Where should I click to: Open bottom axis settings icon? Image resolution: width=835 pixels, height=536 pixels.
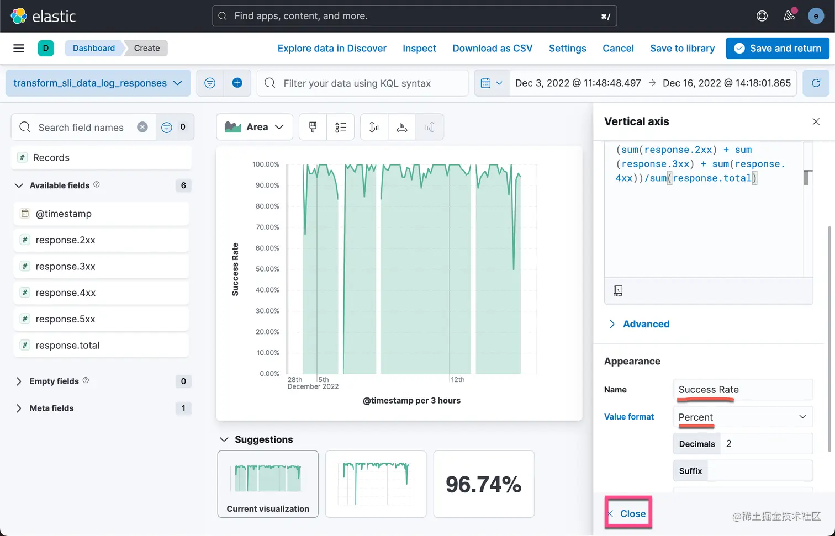tap(402, 127)
